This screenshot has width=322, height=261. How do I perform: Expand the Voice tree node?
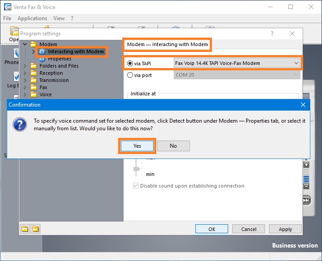tap(25, 94)
